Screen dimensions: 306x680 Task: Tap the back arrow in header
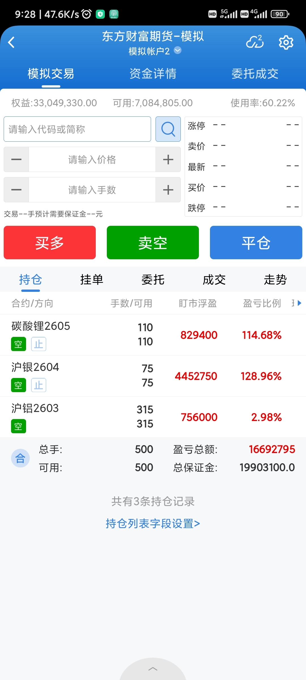point(11,42)
